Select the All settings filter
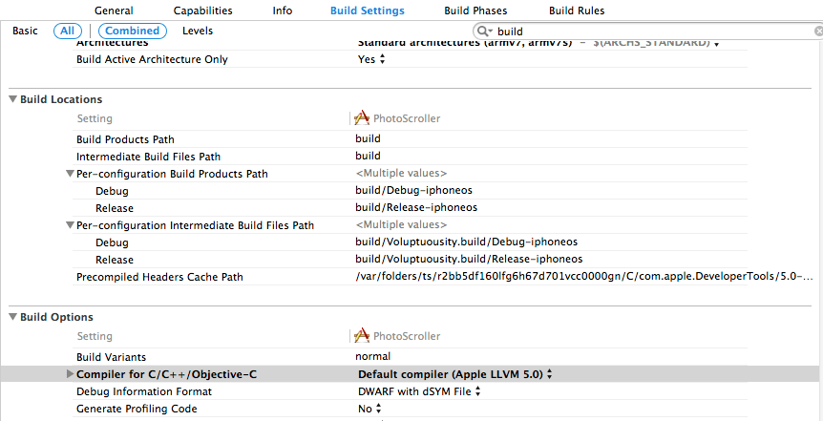The image size is (823, 421). coord(68,31)
